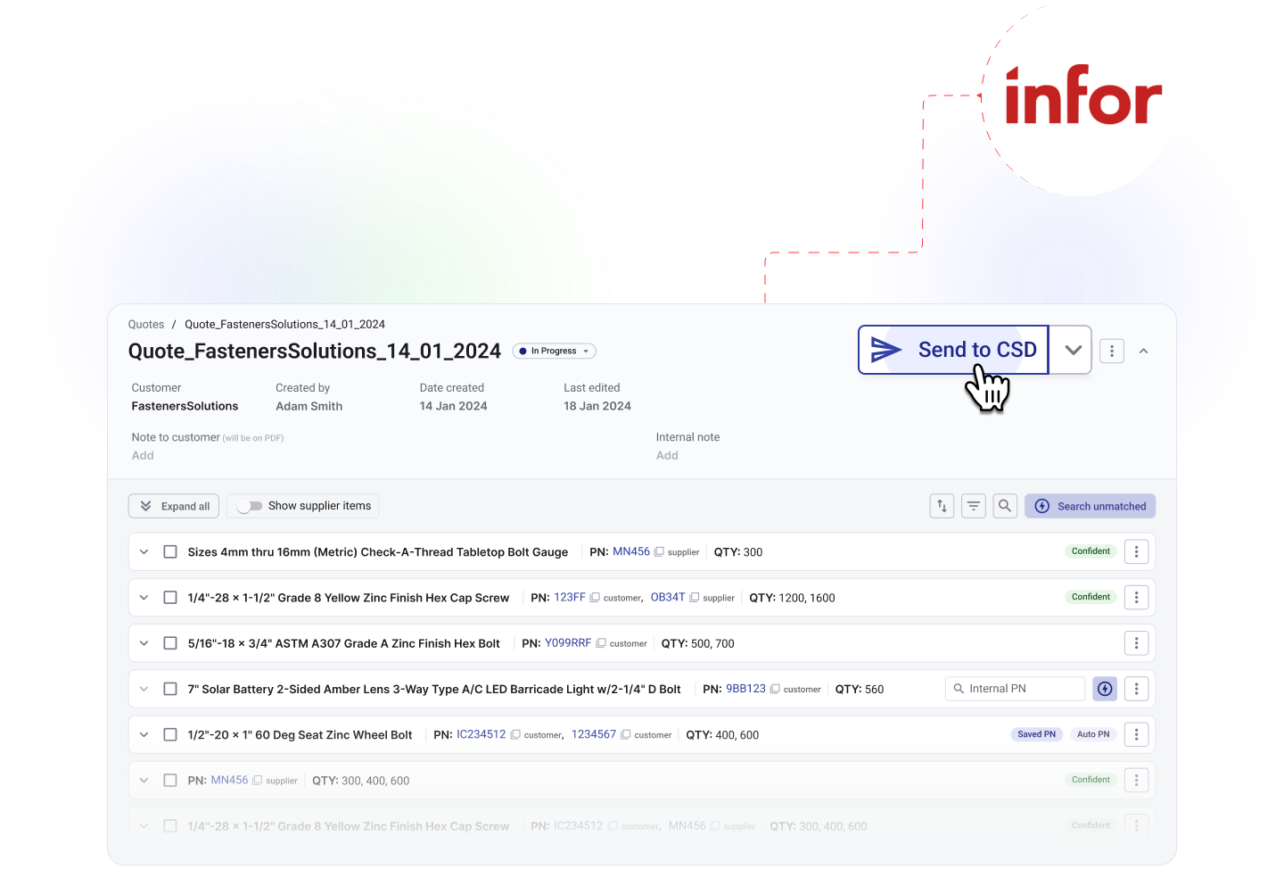Open part number MN456 in Bolt Gauge row
This screenshot has width=1284, height=869.
[631, 551]
